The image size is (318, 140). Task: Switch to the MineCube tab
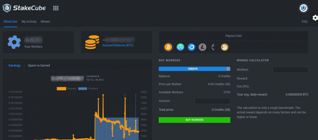click(x=10, y=22)
